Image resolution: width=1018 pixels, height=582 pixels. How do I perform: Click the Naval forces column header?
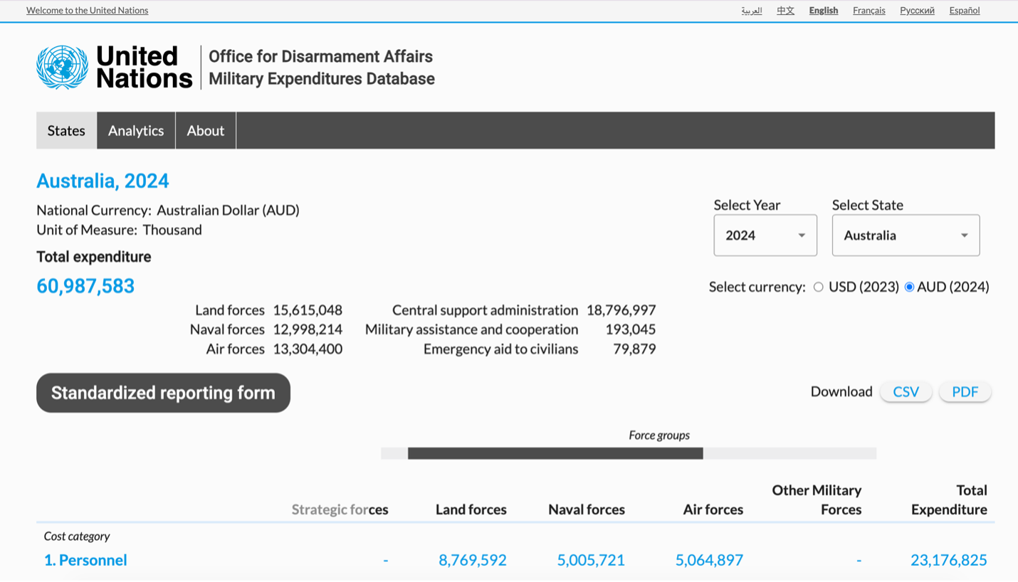[x=587, y=509]
